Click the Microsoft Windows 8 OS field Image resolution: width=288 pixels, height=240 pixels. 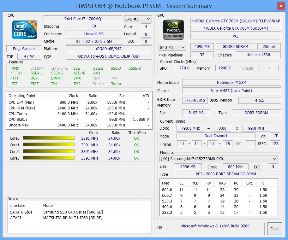click(x=215, y=229)
